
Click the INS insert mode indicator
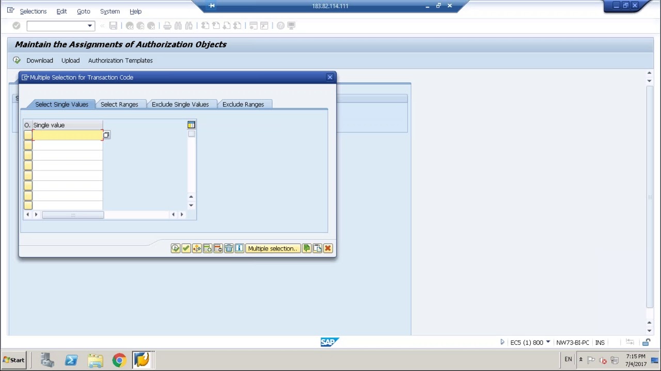[x=600, y=343]
